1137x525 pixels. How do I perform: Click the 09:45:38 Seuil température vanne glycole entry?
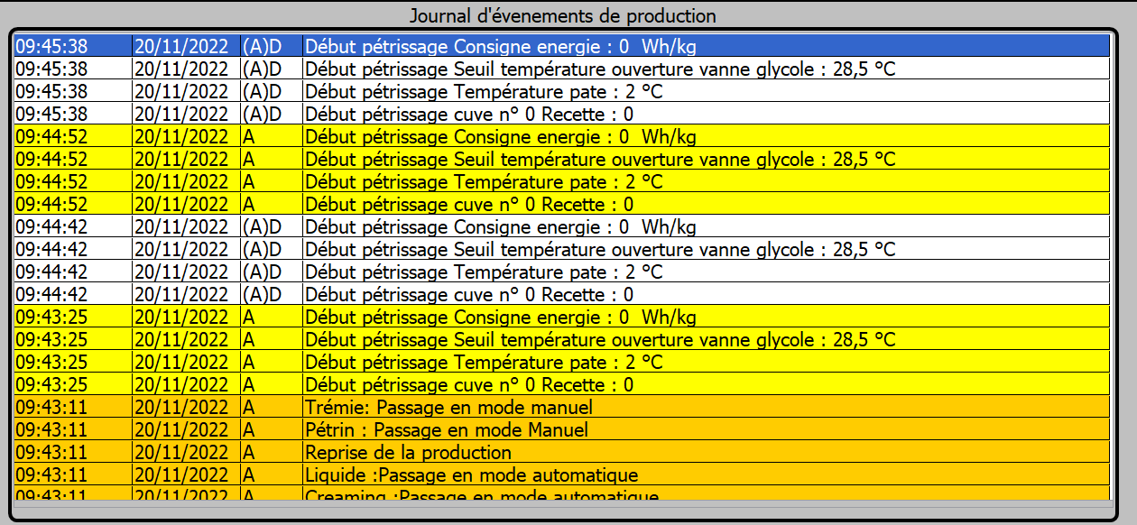click(x=600, y=69)
